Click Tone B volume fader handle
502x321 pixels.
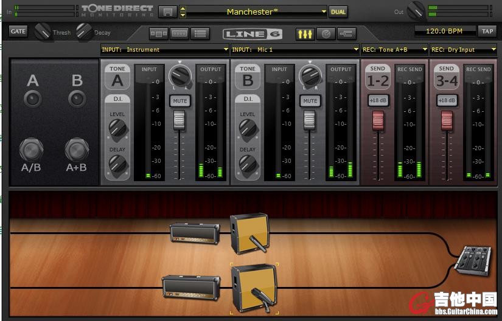click(310, 120)
